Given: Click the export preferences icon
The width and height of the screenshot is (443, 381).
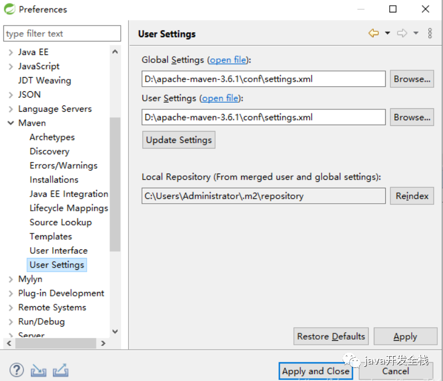Looking at the screenshot, I should (60, 370).
